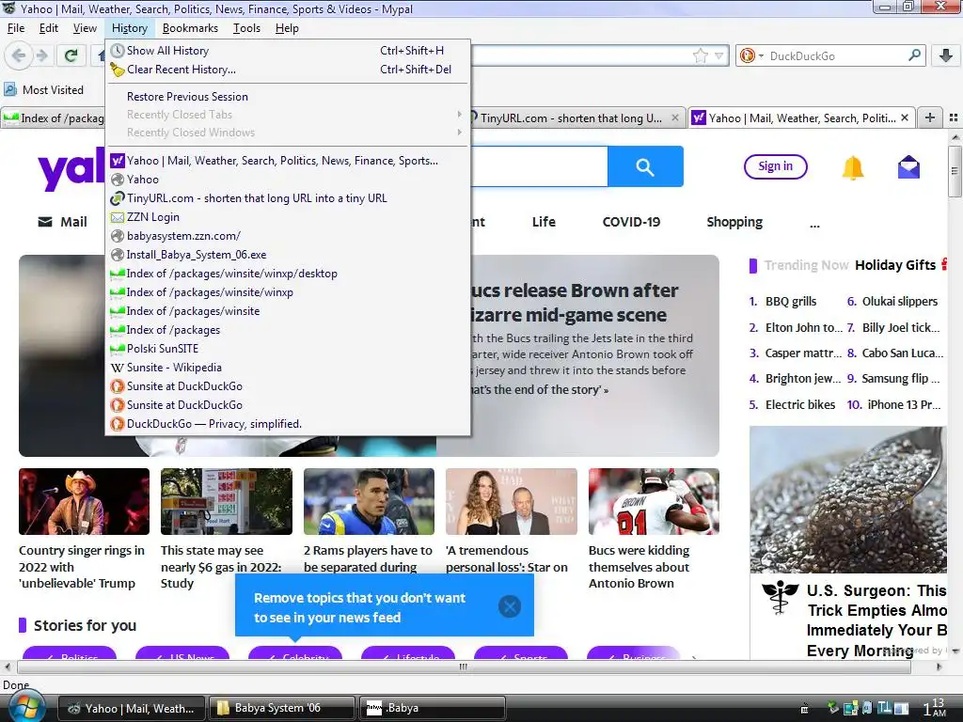Viewport: 963px width, 722px height.
Task: Open the DuckDuckGo search engine selector
Action: [x=751, y=55]
